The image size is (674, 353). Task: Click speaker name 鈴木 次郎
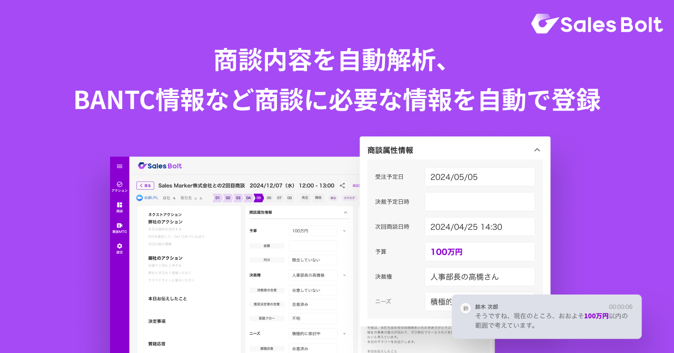[x=487, y=307]
